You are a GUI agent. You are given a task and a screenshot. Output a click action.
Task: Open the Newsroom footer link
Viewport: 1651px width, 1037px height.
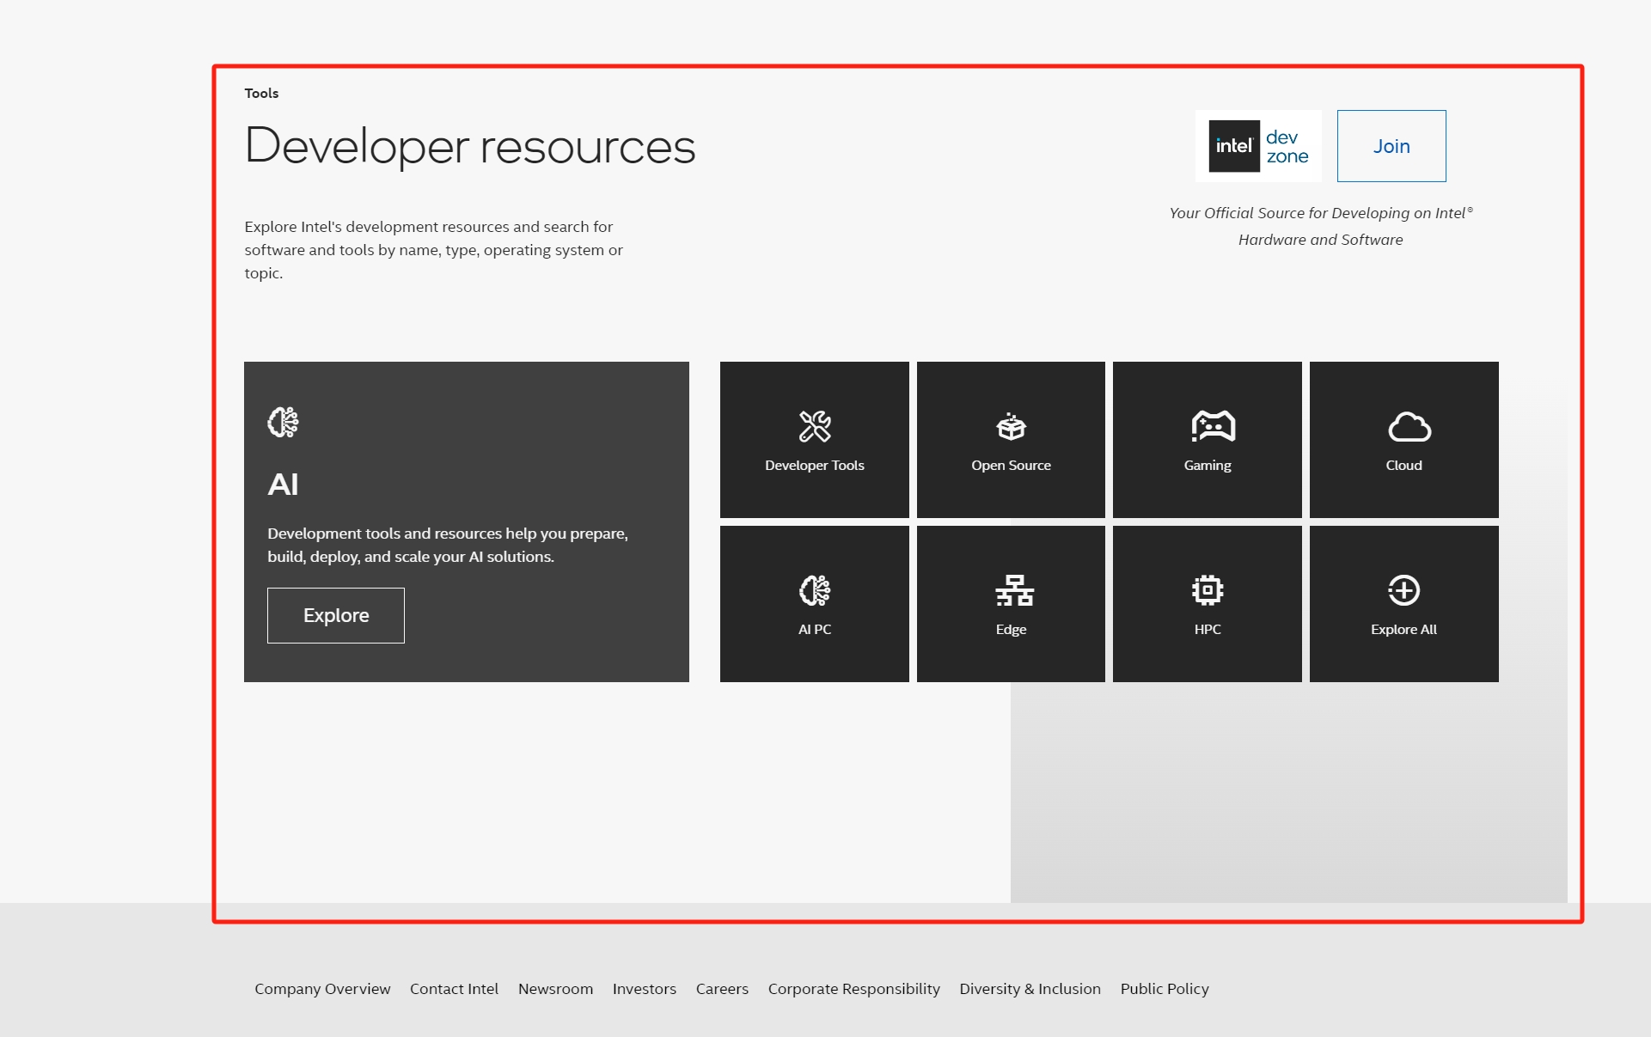pos(555,989)
